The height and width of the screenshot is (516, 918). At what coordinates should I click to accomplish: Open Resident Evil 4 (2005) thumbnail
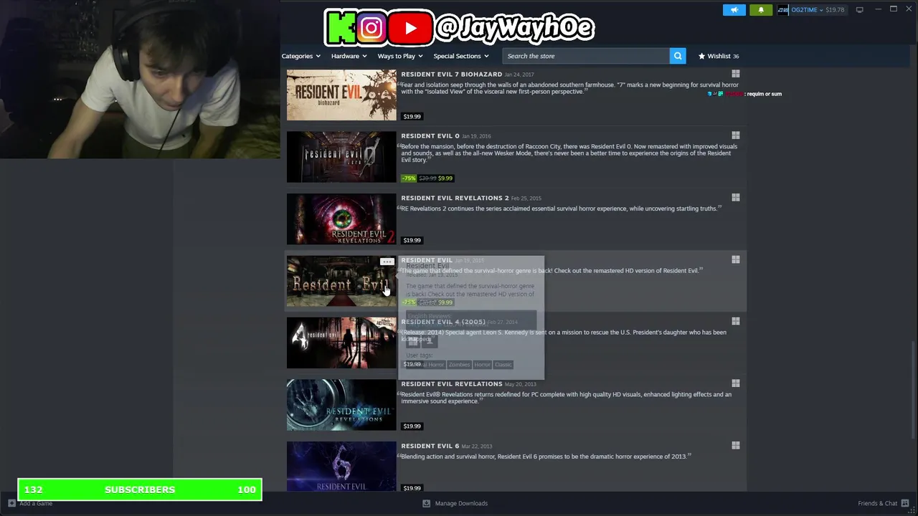point(341,343)
